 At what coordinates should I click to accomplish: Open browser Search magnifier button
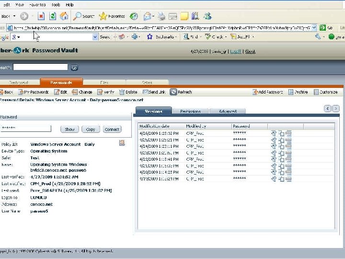point(83,16)
